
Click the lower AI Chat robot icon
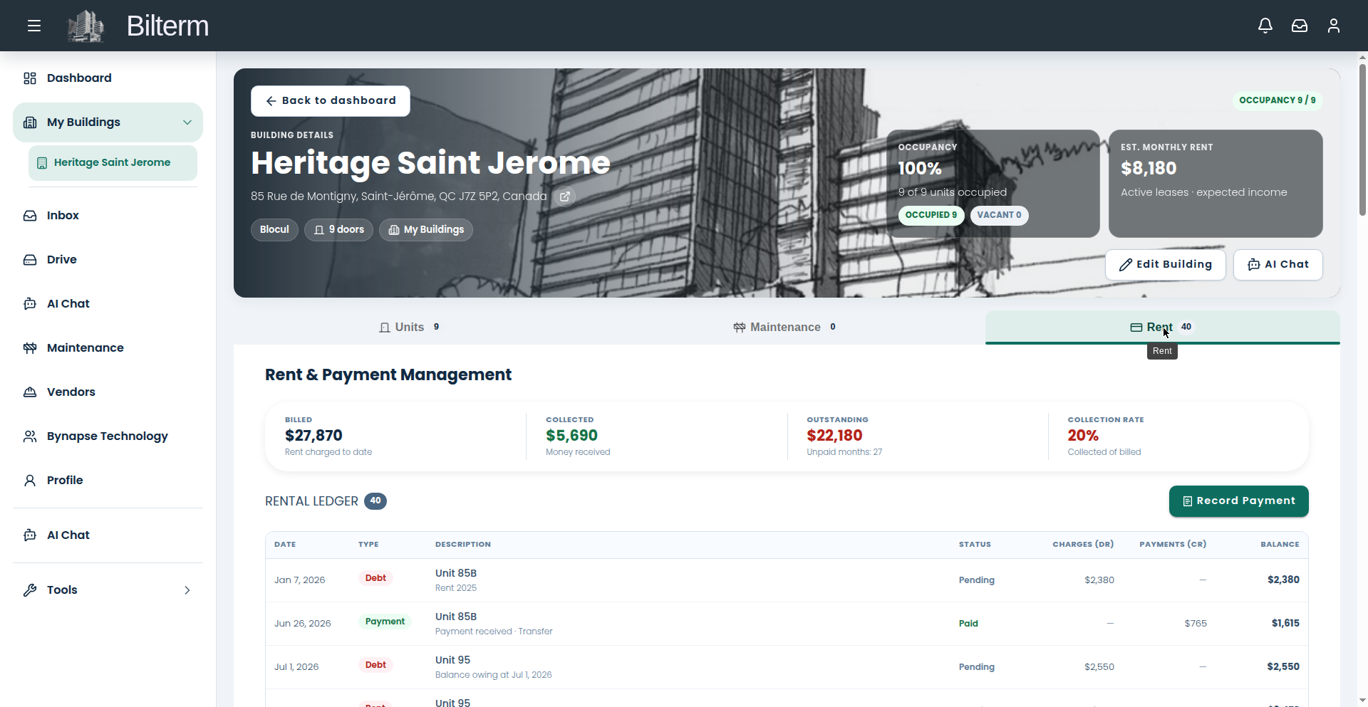coord(30,535)
